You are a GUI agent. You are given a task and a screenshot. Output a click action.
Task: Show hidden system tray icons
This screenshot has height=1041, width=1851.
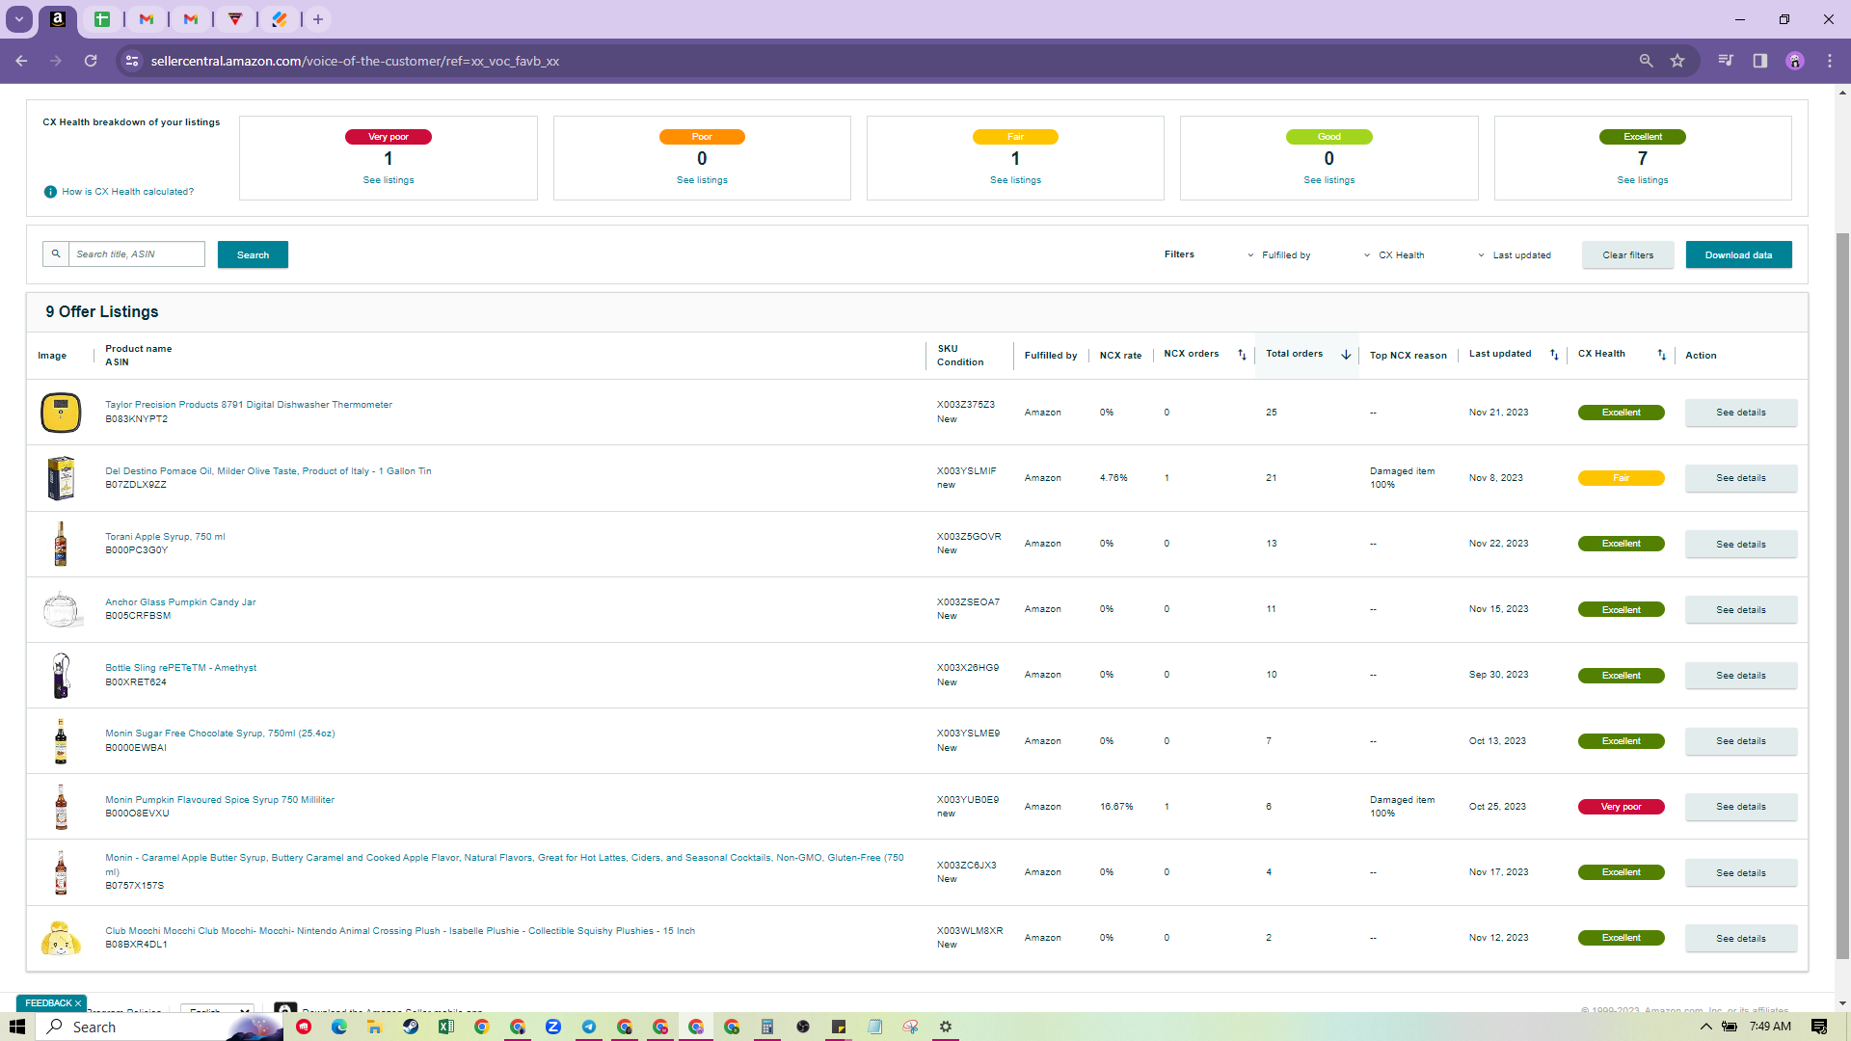1705,1027
